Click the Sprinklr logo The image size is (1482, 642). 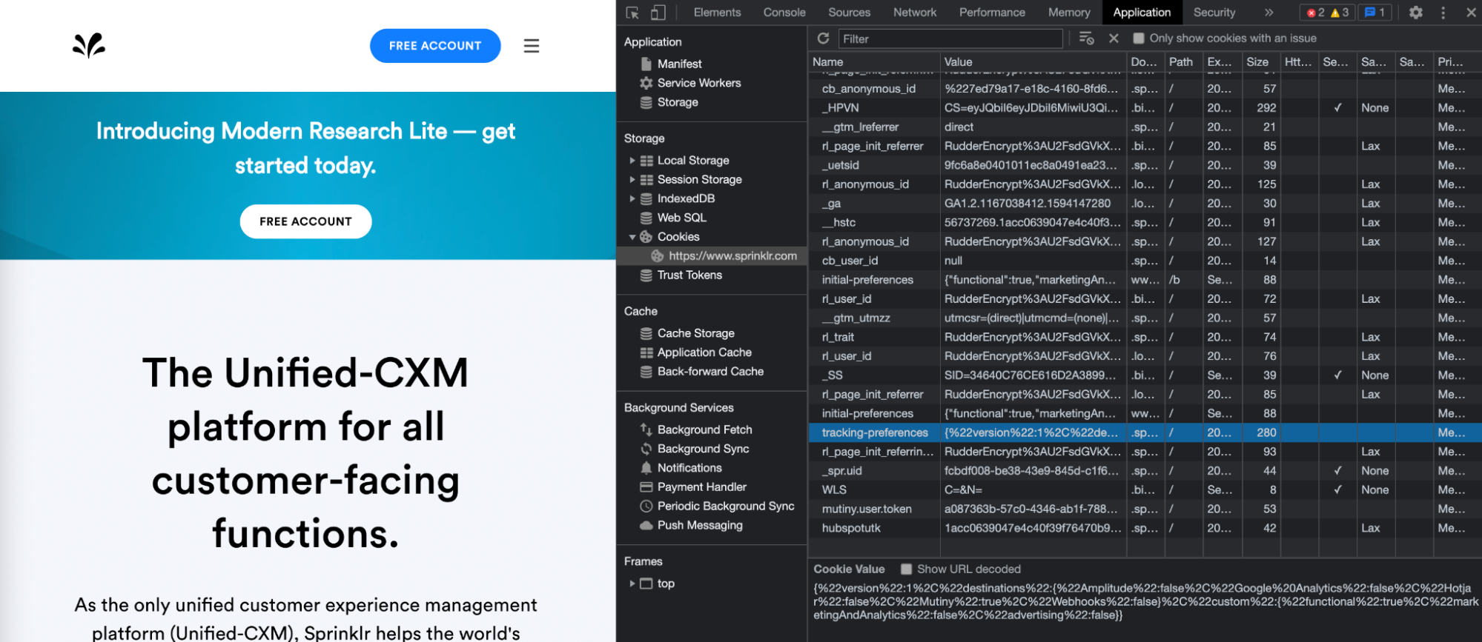click(89, 46)
